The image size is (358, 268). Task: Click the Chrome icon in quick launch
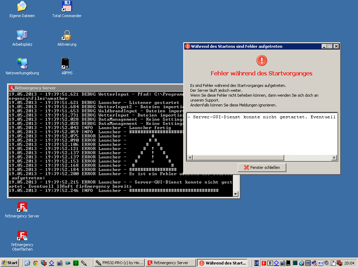pyautogui.click(x=35, y=263)
